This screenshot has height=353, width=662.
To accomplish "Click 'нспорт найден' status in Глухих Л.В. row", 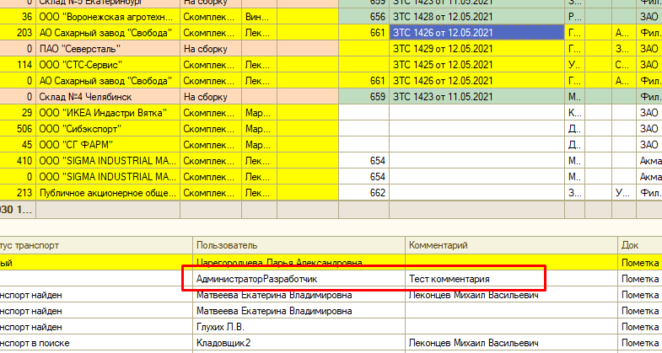I will point(96,327).
